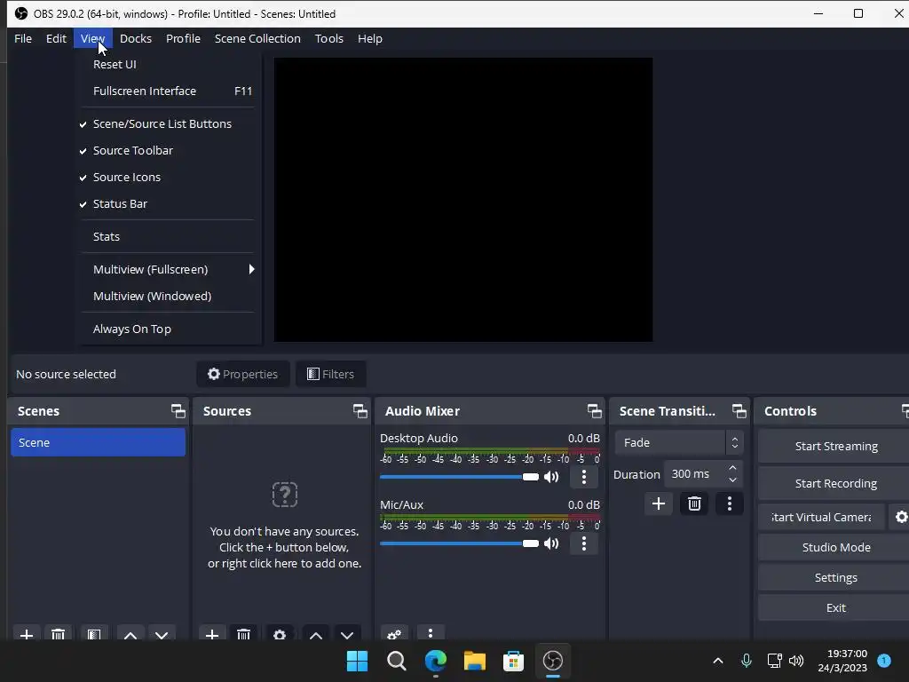Viewport: 909px width, 682px height.
Task: Increase transition duration with up arrow
Action: click(x=732, y=468)
